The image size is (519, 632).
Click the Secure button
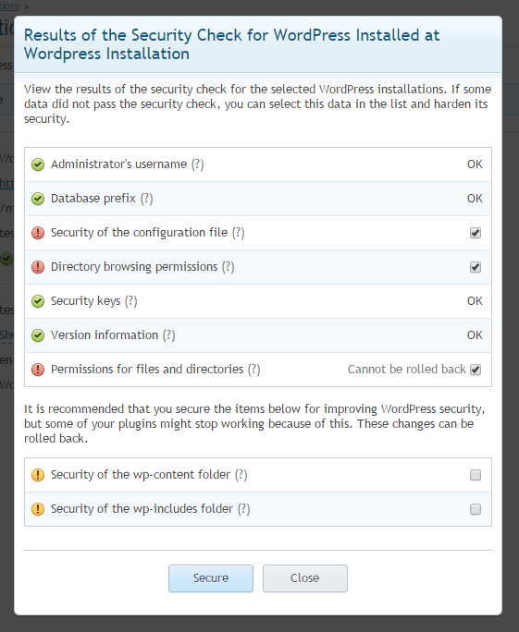click(211, 578)
